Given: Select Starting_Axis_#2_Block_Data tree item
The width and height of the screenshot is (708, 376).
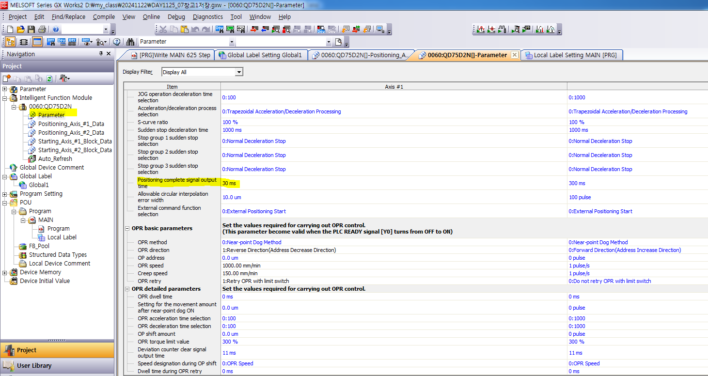Looking at the screenshot, I should tap(75, 150).
